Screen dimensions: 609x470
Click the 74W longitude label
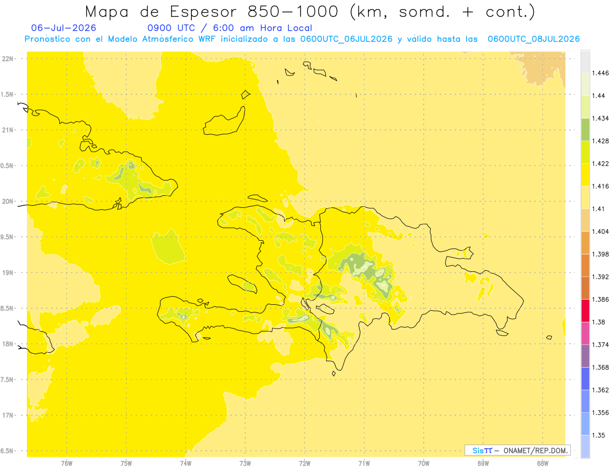(x=186, y=463)
